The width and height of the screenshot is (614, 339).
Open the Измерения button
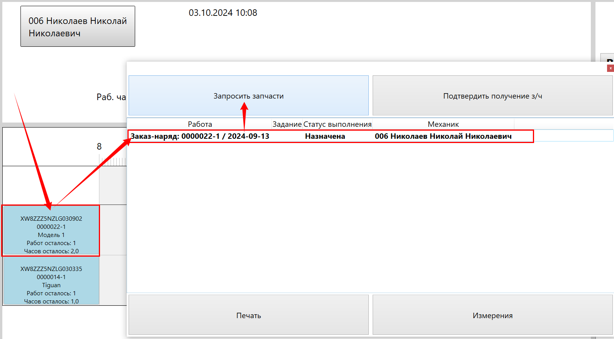click(492, 315)
